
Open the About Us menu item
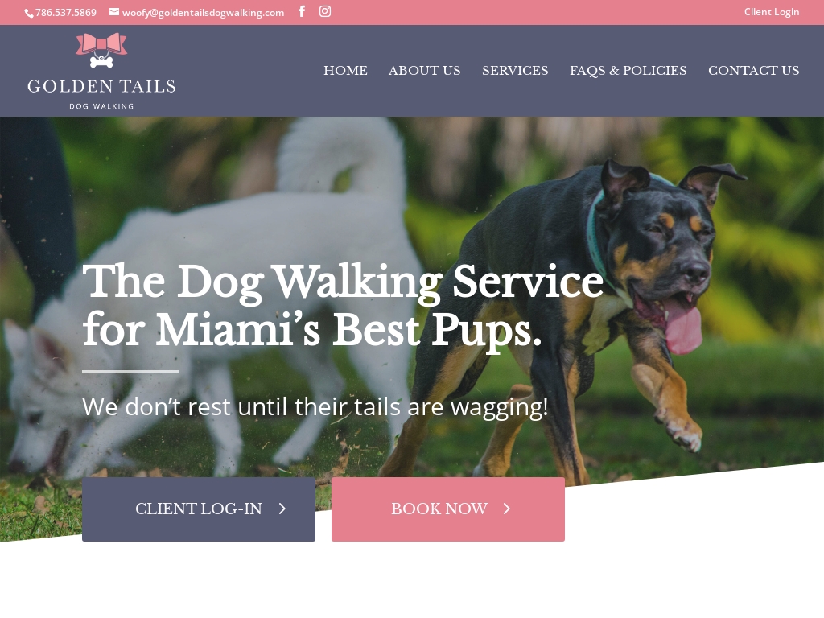[x=425, y=71]
